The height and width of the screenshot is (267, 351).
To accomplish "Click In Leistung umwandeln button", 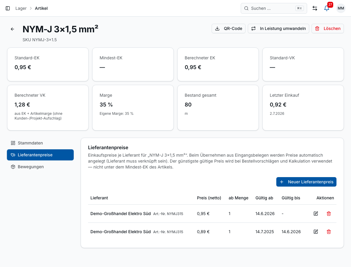I will click(278, 28).
